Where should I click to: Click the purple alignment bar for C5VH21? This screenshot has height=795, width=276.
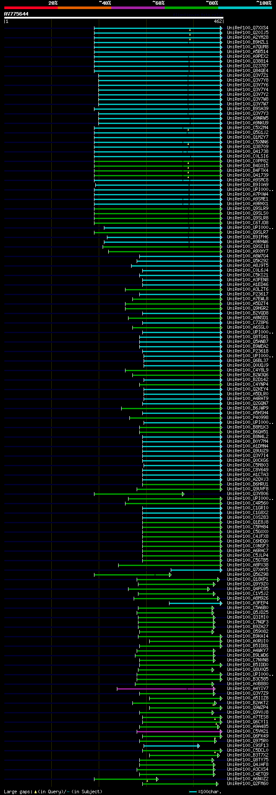tap(179, 731)
